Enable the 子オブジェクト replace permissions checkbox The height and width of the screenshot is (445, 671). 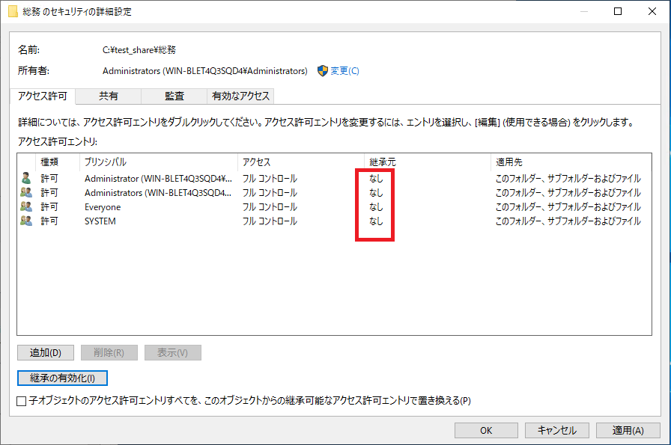[22, 401]
